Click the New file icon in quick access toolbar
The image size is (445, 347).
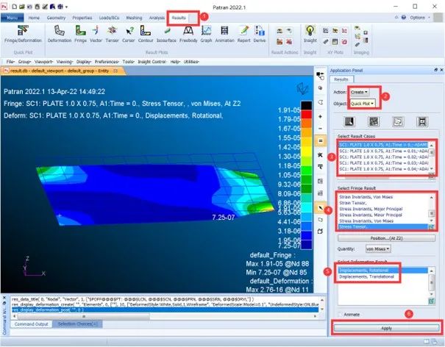[x=15, y=7]
